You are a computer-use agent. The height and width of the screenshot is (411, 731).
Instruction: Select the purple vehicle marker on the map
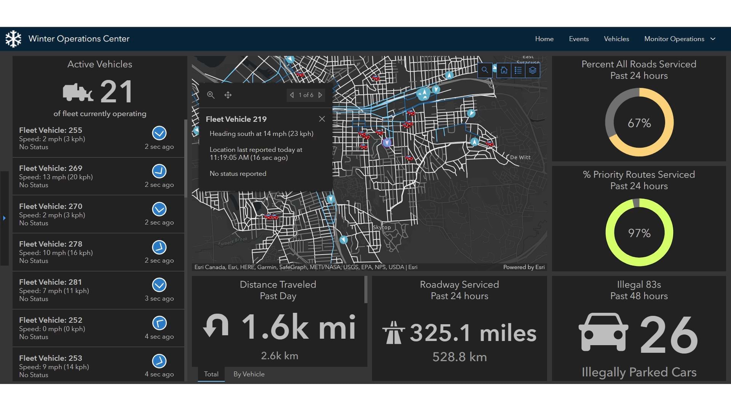pyautogui.click(x=387, y=143)
